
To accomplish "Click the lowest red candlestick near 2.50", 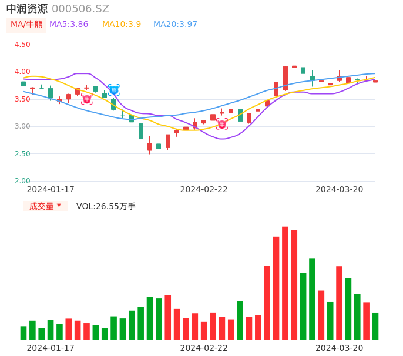I will pyautogui.click(x=150, y=147).
